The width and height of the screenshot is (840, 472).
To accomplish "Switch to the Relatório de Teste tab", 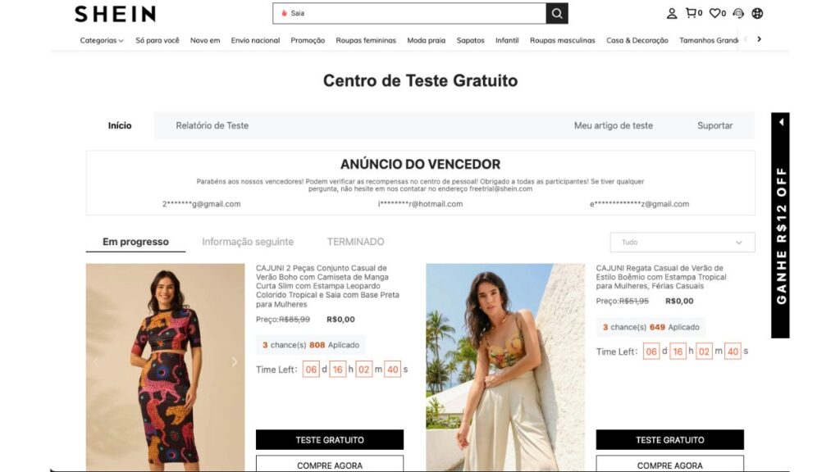I will tap(212, 125).
